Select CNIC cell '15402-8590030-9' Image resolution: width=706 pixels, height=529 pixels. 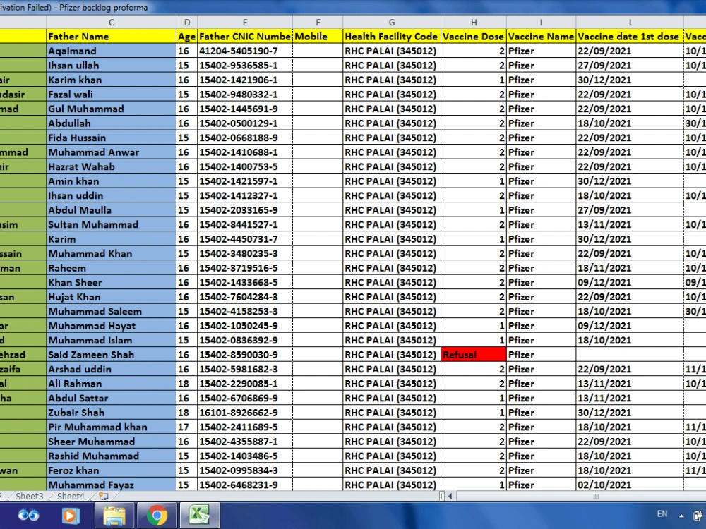(x=245, y=355)
